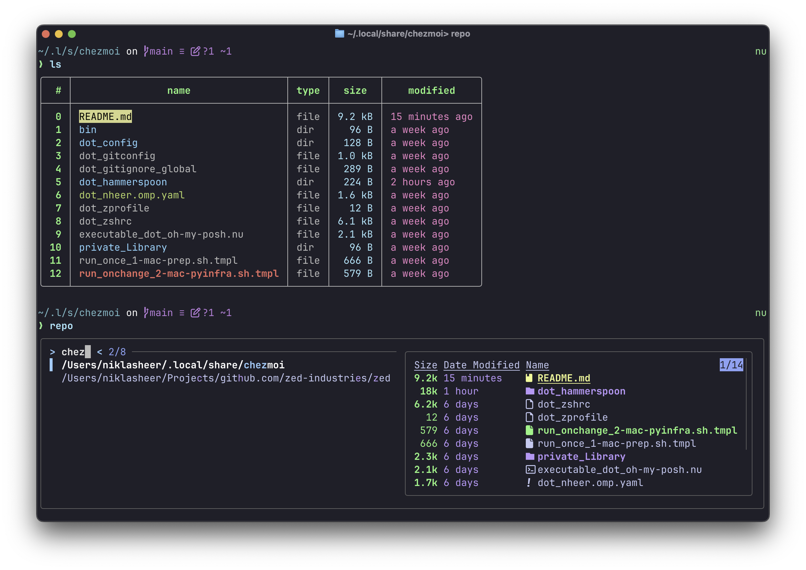Click 'dot_gitignore_global' in ls table
Image resolution: width=806 pixels, height=570 pixels.
[x=137, y=169]
